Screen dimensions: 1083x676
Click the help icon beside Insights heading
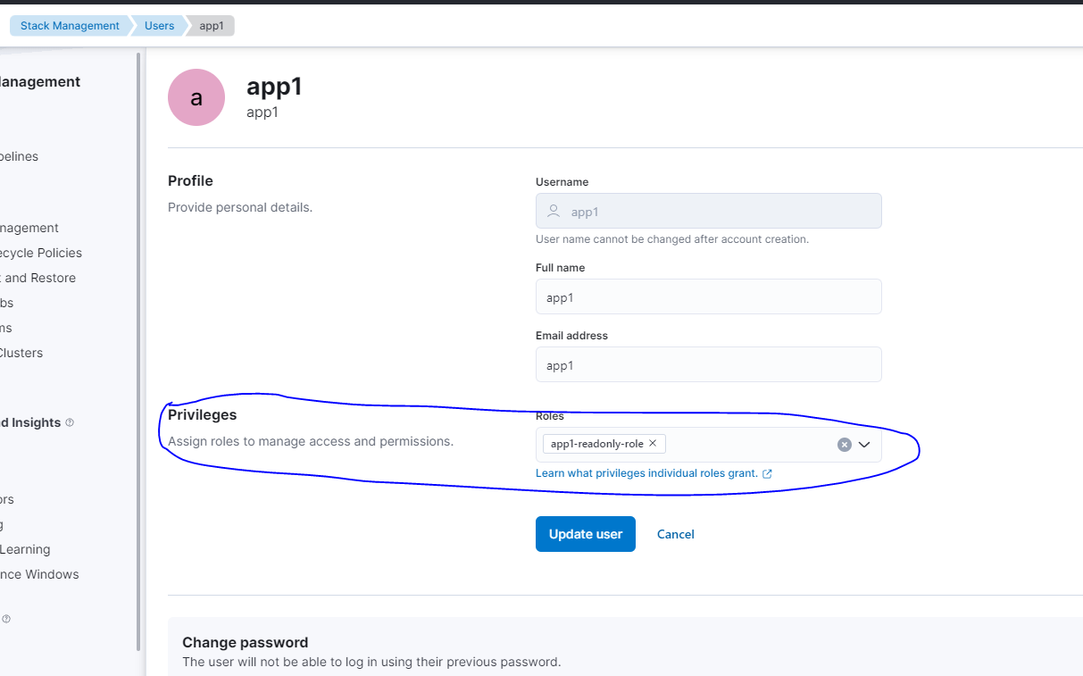pos(71,422)
